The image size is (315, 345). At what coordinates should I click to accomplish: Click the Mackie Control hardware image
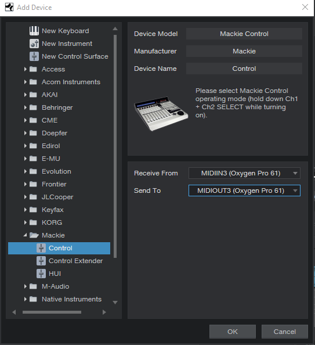(x=161, y=113)
